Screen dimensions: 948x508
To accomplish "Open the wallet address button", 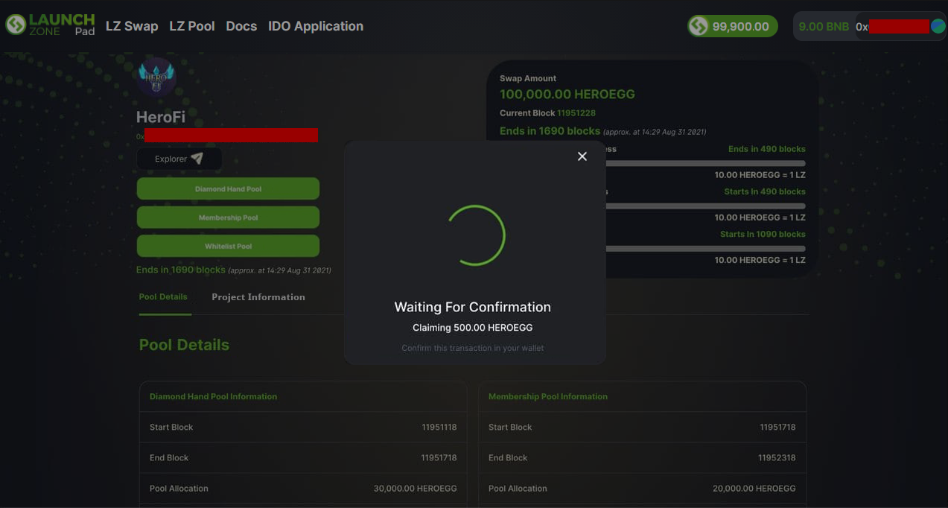I will tap(900, 27).
